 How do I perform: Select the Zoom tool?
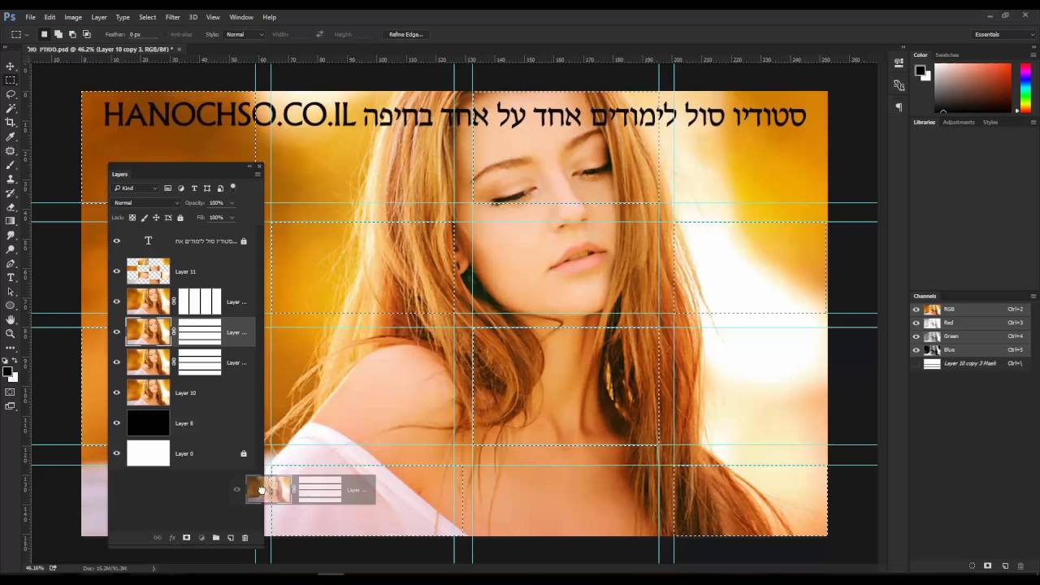click(11, 333)
